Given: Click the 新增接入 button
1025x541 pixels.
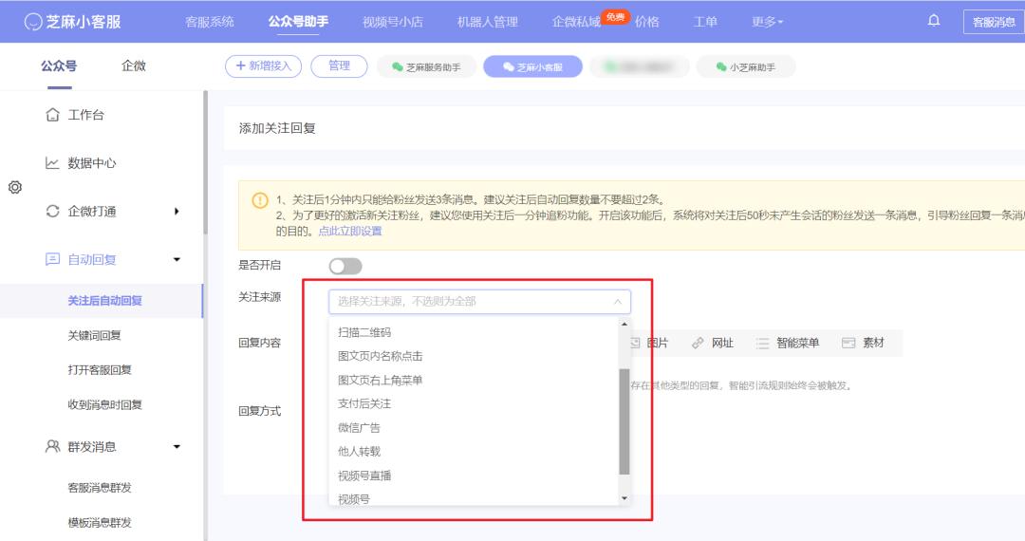Looking at the screenshot, I should click(x=264, y=66).
